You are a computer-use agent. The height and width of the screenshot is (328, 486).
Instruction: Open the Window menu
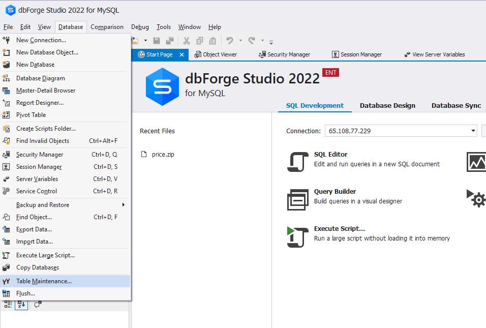190,27
